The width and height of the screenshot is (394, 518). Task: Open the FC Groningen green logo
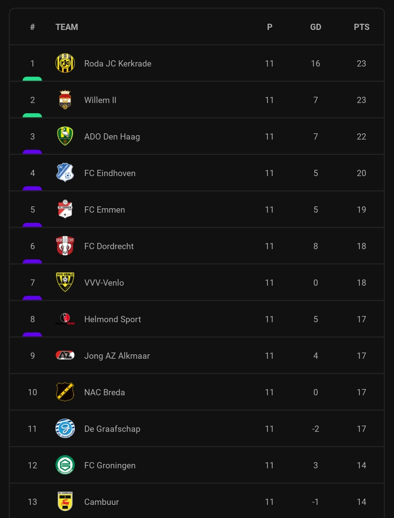click(65, 465)
